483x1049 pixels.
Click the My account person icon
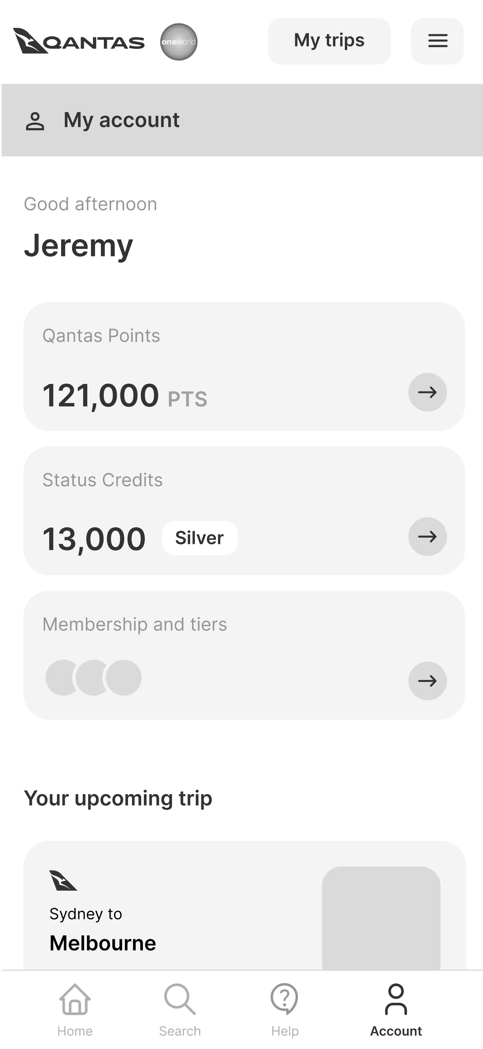pos(35,121)
